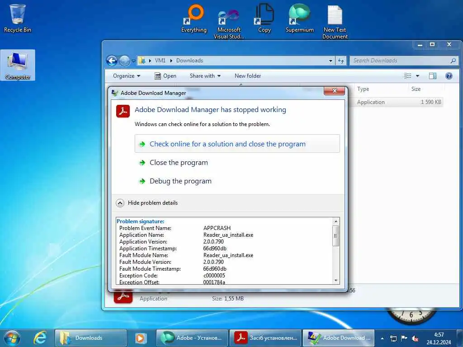Image resolution: width=463 pixels, height=347 pixels.
Task: Click the Adobe icon in the details pane
Action: tap(123, 297)
